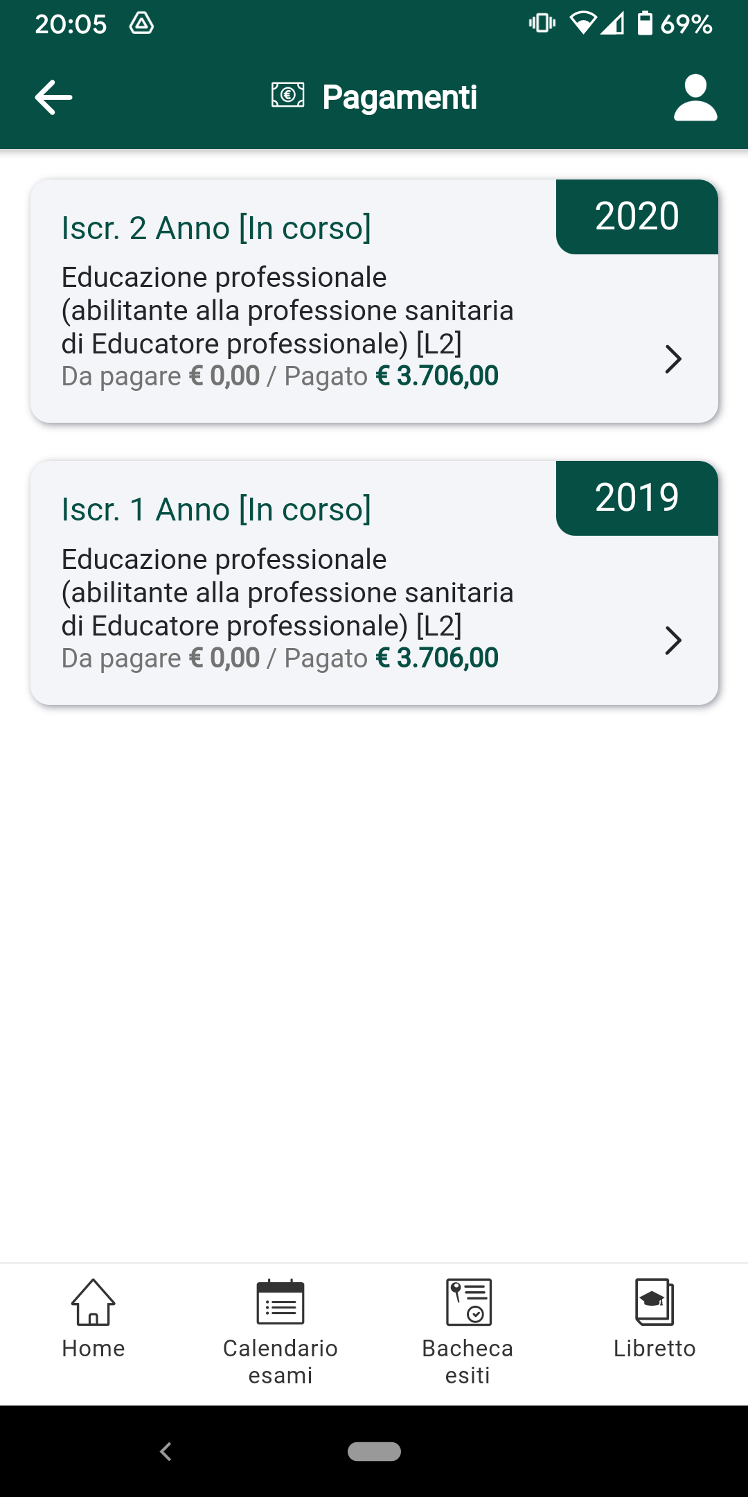Open Iscr. 2 Anno [In corso] title
The width and height of the screenshot is (748, 1497).
(x=217, y=228)
